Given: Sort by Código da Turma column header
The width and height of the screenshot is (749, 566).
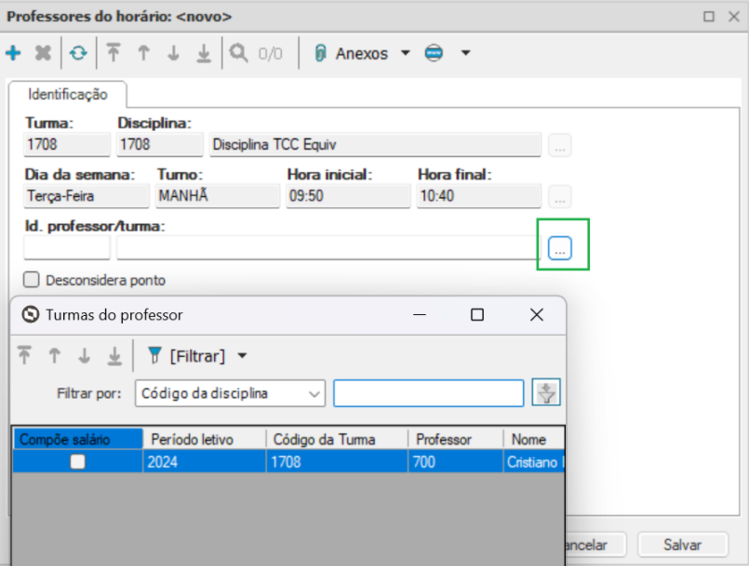Looking at the screenshot, I should [x=337, y=439].
